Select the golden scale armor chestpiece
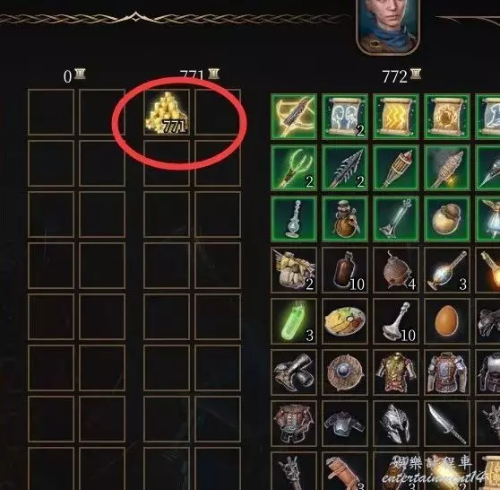The height and width of the screenshot is (490, 500). point(396,372)
